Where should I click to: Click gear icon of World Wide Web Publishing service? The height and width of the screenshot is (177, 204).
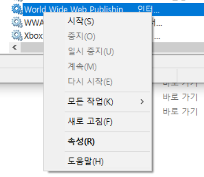click(x=17, y=9)
